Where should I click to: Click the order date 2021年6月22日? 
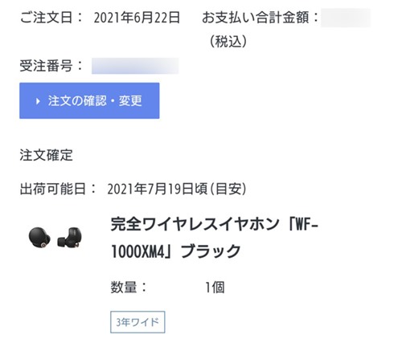pyautogui.click(x=137, y=18)
